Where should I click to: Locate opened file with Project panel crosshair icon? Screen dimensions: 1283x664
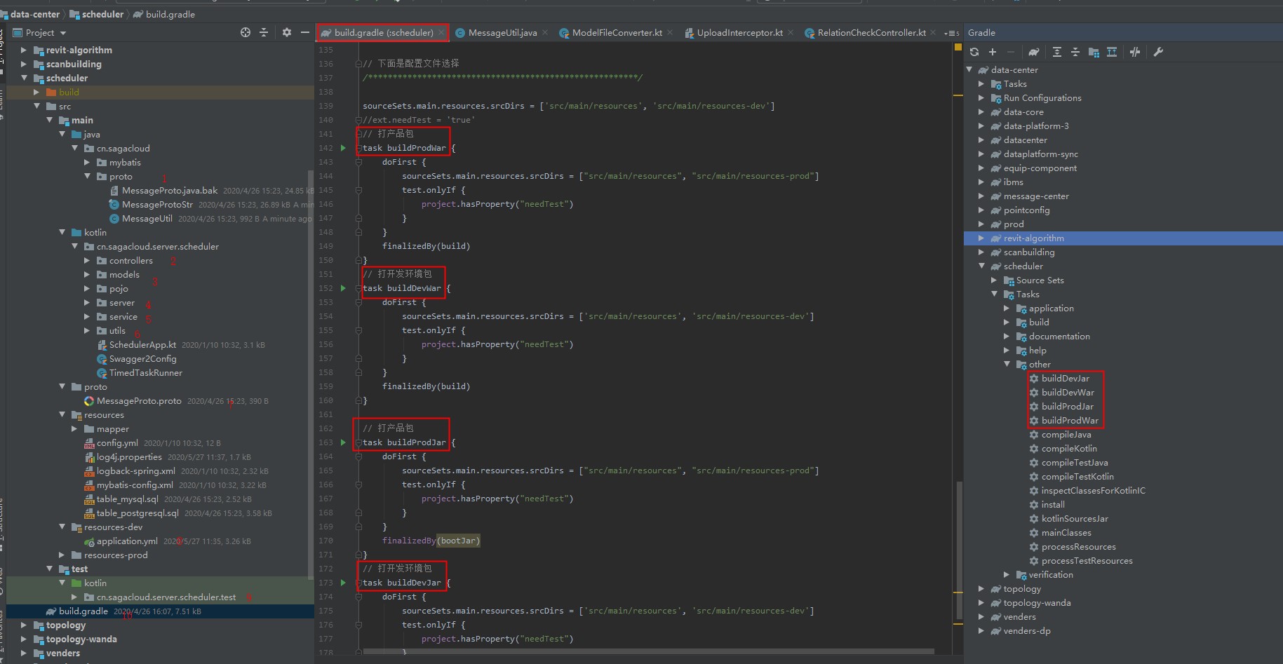point(246,32)
